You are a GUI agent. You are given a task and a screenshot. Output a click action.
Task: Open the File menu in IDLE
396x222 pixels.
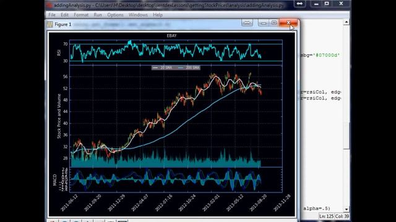pyautogui.click(x=52, y=15)
